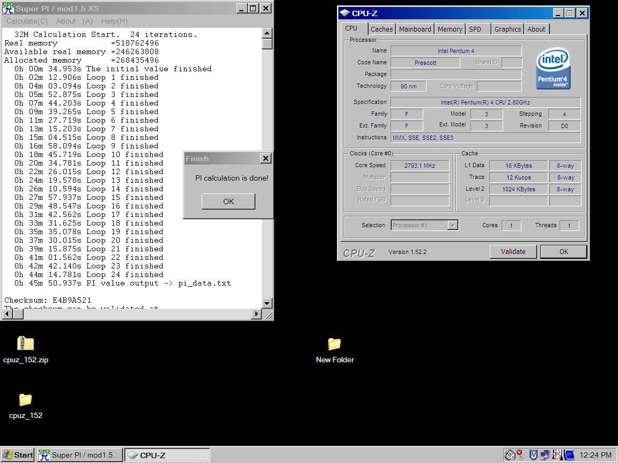Image resolution: width=618 pixels, height=463 pixels.
Task: Switch to the Caches tab
Action: pyautogui.click(x=381, y=29)
